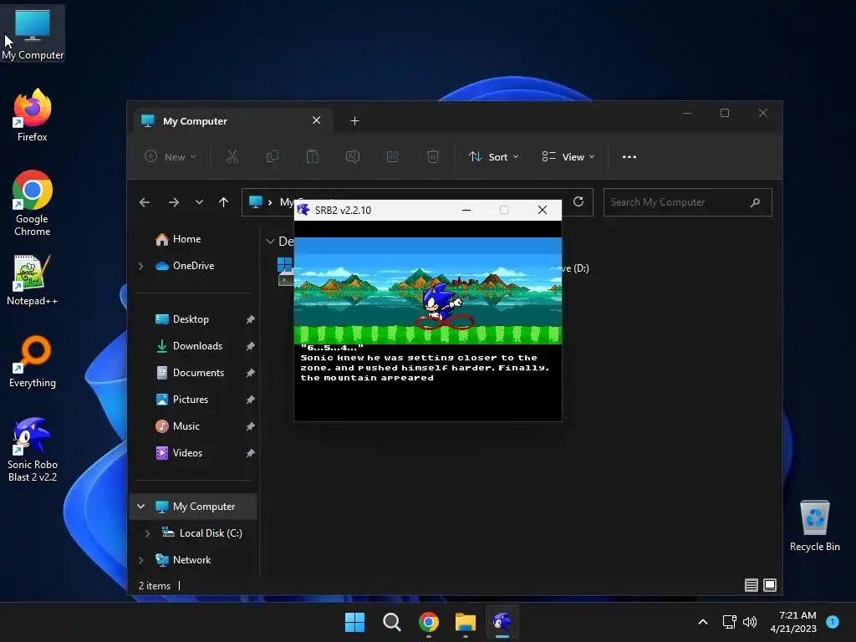
Task: Launch Sonic Robo Blast 2 desktop shortcut
Action: (x=33, y=449)
